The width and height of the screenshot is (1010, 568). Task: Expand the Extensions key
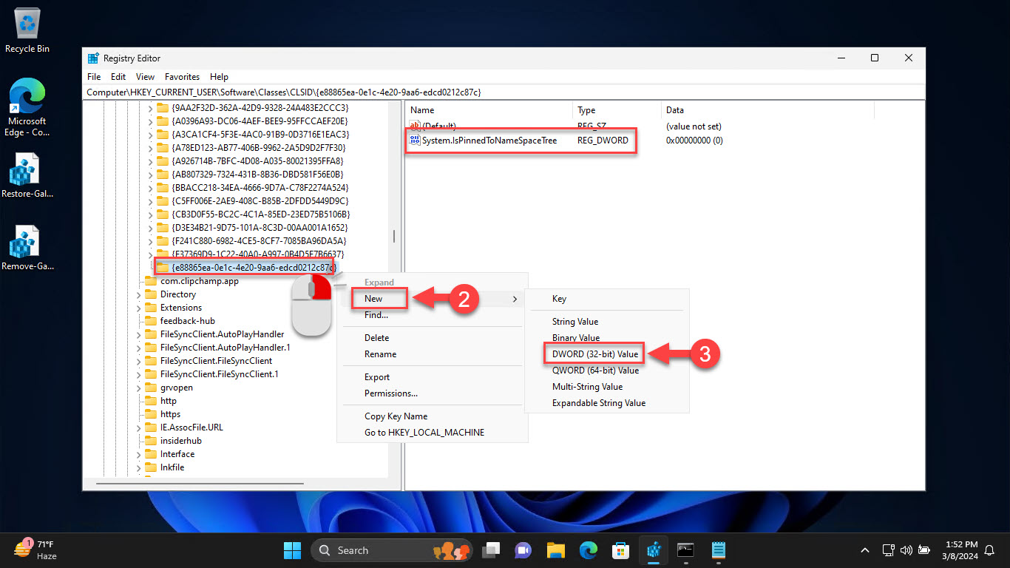[138, 308]
